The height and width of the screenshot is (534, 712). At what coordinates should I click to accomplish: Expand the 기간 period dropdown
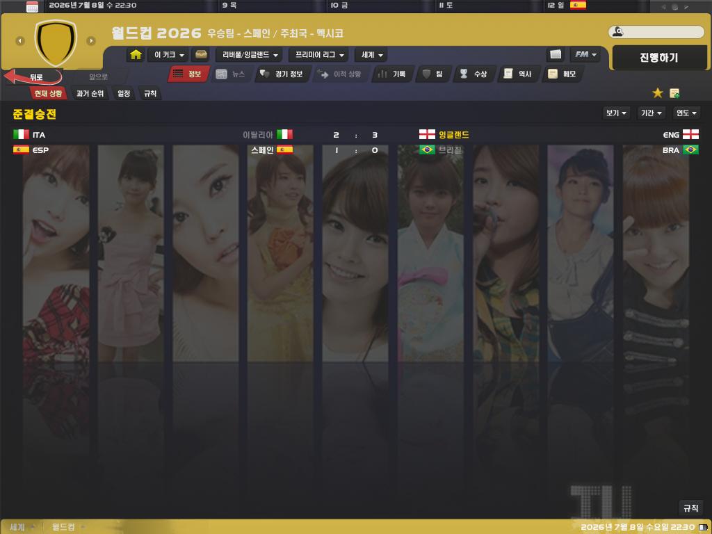tap(651, 113)
